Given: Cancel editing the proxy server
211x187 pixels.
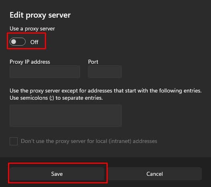Looking at the screenshot, I should [x=155, y=174].
